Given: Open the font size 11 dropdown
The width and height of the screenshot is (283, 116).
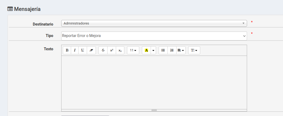Looking at the screenshot, I should pyautogui.click(x=133, y=50).
